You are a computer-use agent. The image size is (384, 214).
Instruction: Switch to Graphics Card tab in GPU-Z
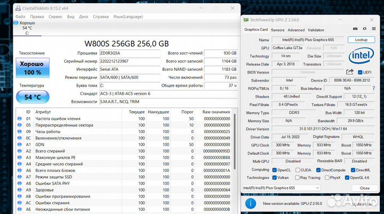[256, 30]
